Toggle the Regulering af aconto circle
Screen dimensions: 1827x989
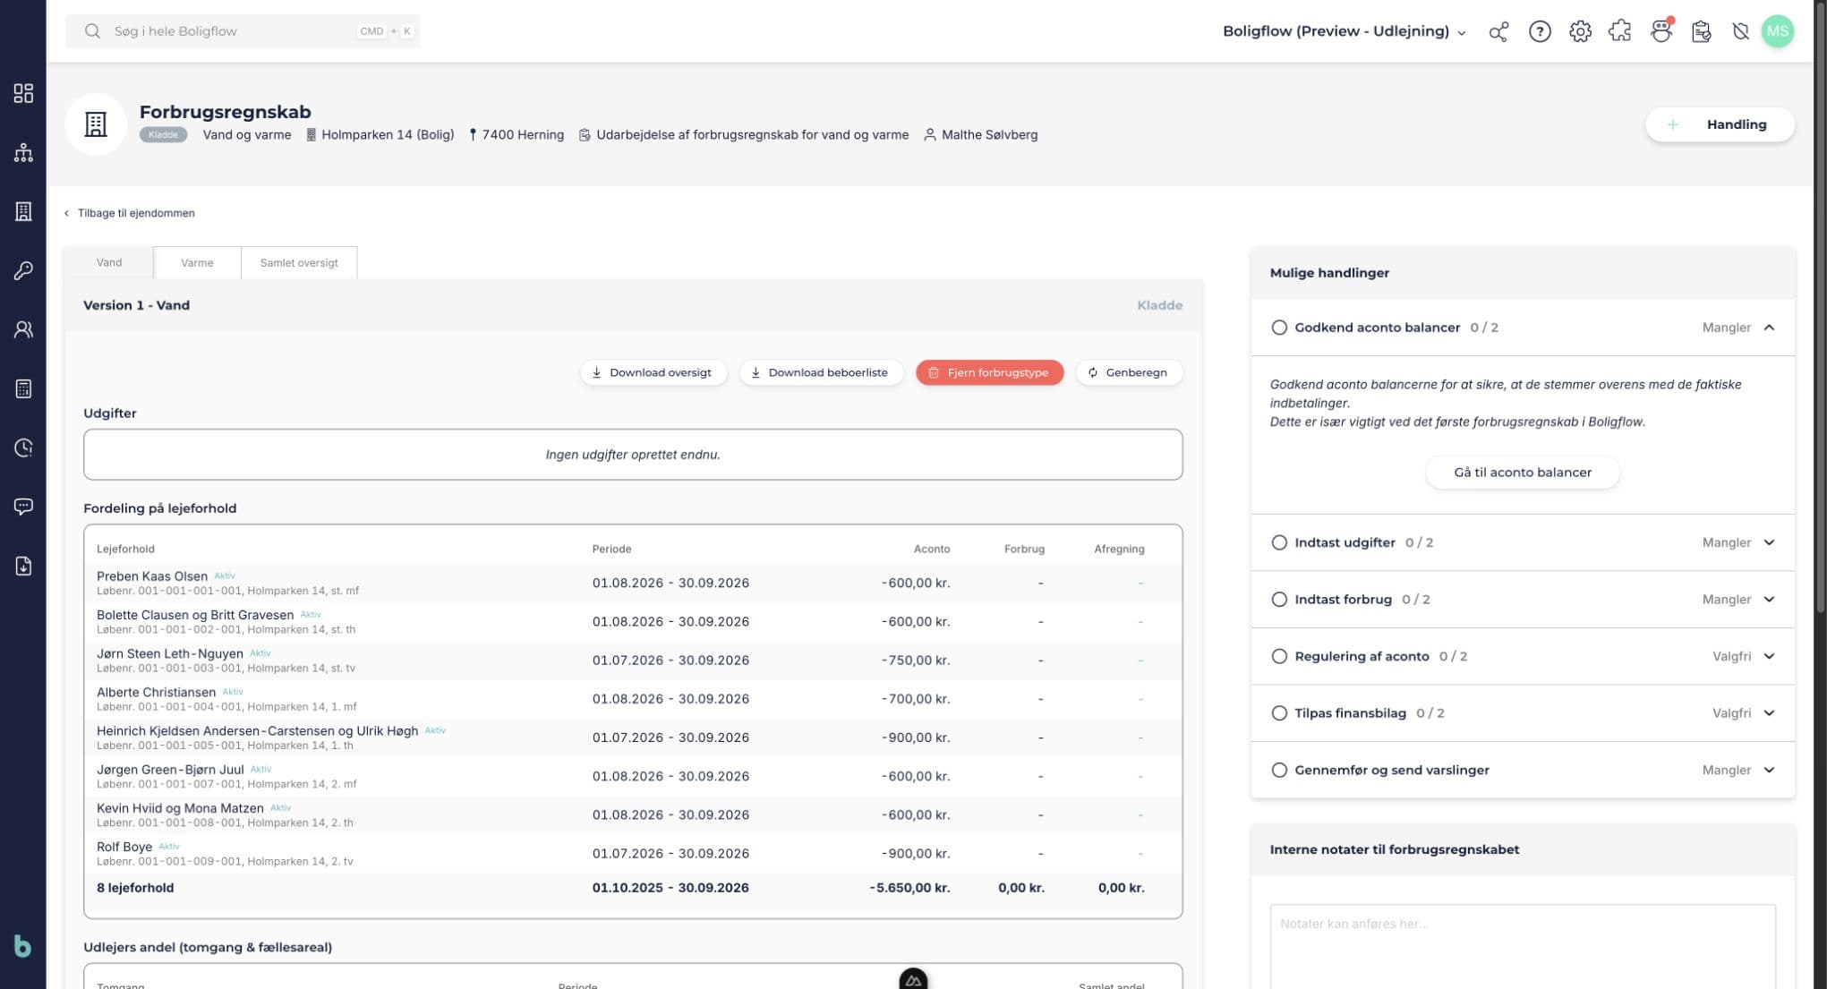1279,656
